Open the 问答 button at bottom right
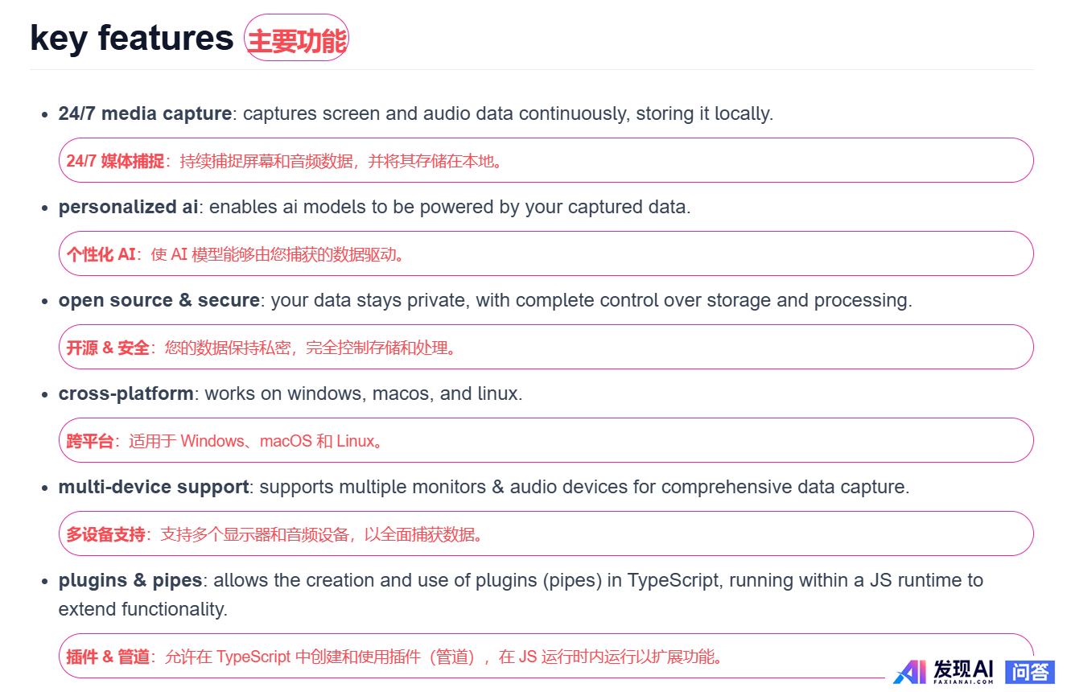 click(x=1030, y=672)
